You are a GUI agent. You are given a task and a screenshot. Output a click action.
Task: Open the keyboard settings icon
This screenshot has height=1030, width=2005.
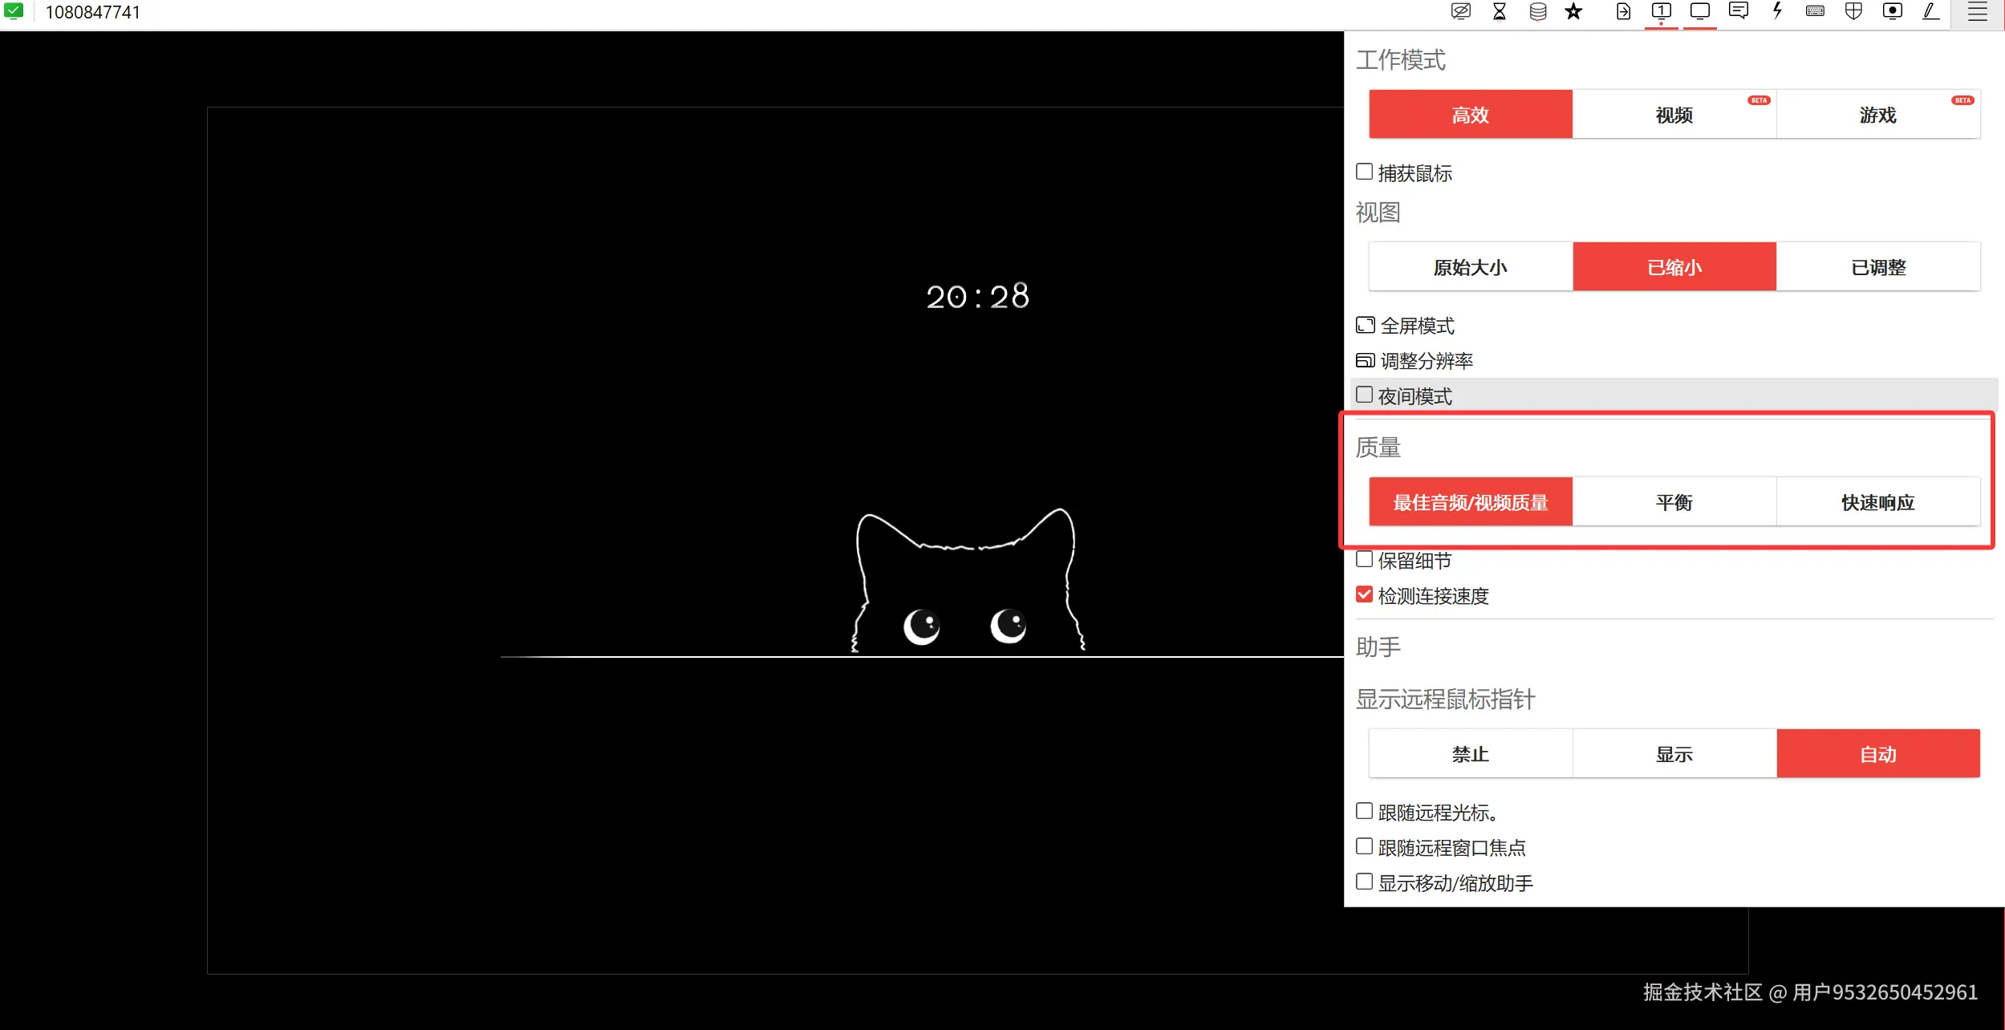[1815, 11]
